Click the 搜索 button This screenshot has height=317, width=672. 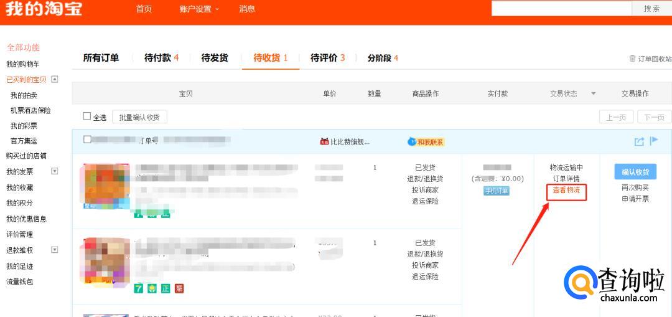(652, 9)
